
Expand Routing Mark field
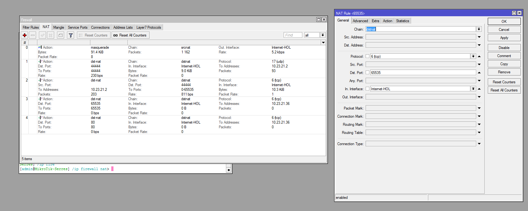click(479, 125)
